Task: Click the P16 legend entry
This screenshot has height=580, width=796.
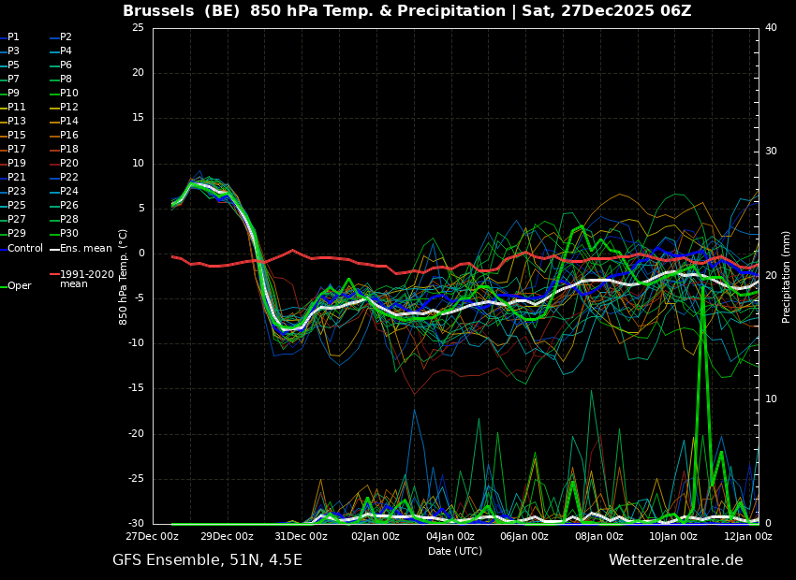Action: click(x=64, y=136)
